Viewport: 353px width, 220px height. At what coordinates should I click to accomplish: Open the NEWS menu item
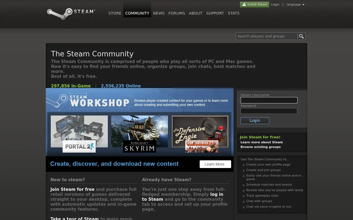(159, 13)
